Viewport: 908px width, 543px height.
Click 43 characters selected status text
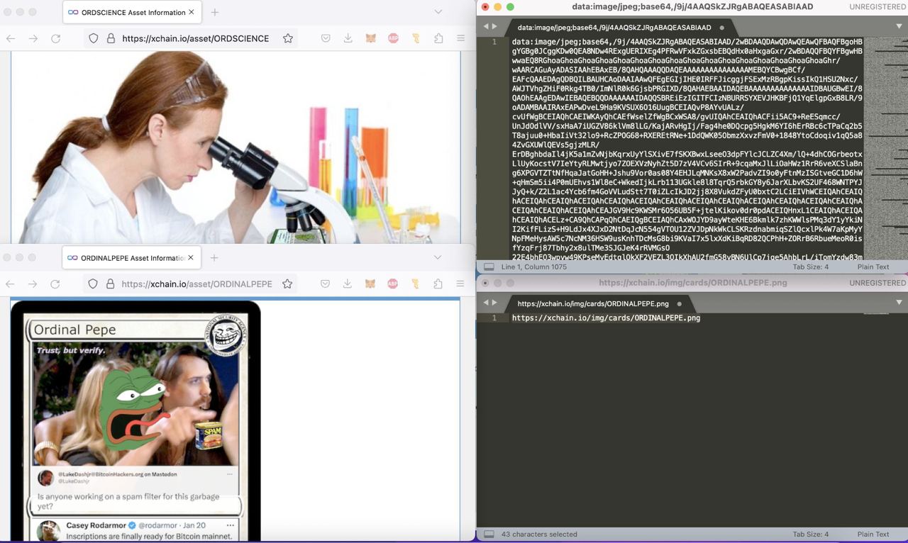539,534
